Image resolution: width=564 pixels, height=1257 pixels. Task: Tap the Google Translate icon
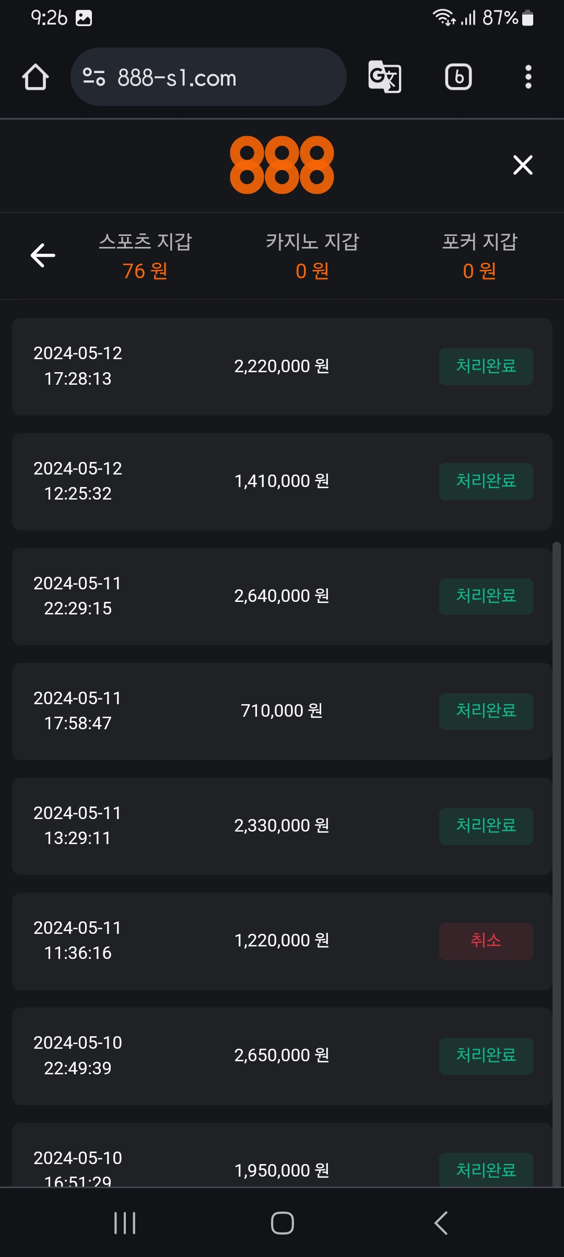point(384,77)
